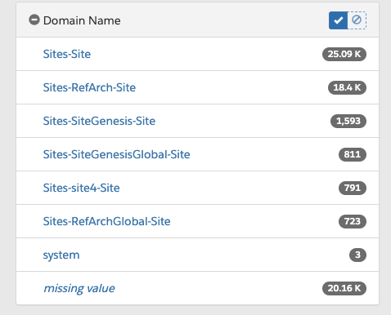Click the 791 count badge
The image size is (391, 315).
[x=353, y=188]
